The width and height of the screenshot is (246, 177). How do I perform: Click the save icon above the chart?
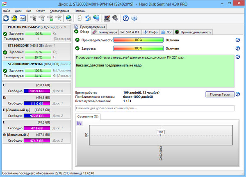click(80, 123)
